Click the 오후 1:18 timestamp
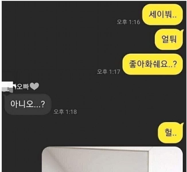The height and width of the screenshot is (172, 187). [x=65, y=112]
